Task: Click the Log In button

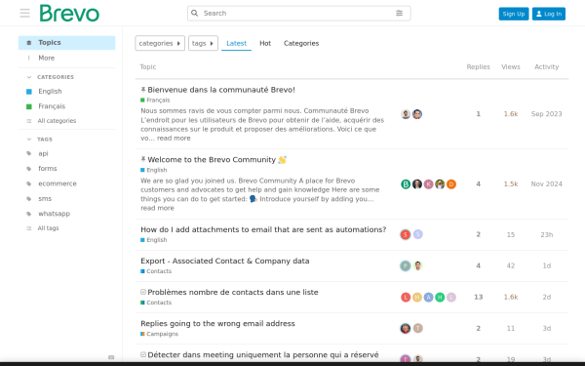Action: 548,14
